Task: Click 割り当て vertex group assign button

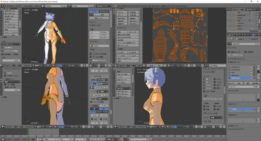Action: pyautogui.click(x=231, y=83)
